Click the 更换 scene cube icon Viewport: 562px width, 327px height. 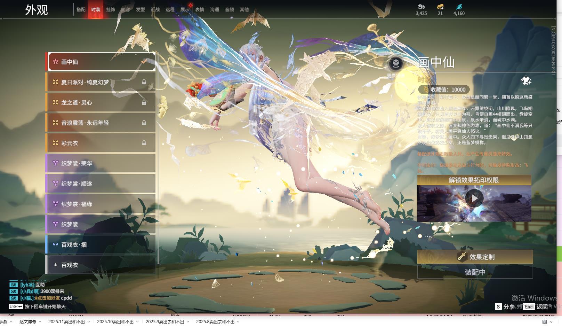(396, 63)
